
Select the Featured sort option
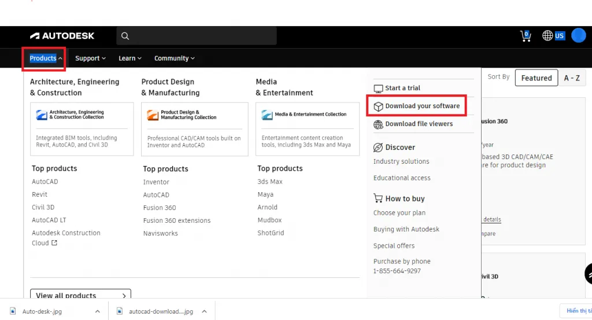(x=536, y=78)
